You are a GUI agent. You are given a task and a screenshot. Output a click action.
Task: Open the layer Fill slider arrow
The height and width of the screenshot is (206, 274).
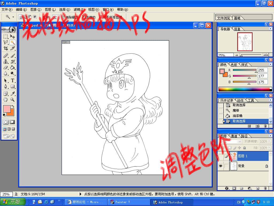pyautogui.click(x=269, y=148)
